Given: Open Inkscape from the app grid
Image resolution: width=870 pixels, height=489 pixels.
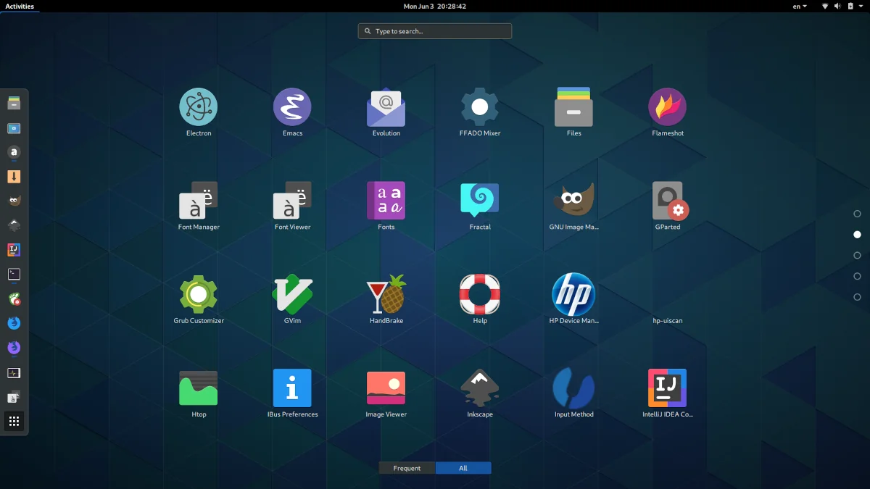Looking at the screenshot, I should [479, 388].
